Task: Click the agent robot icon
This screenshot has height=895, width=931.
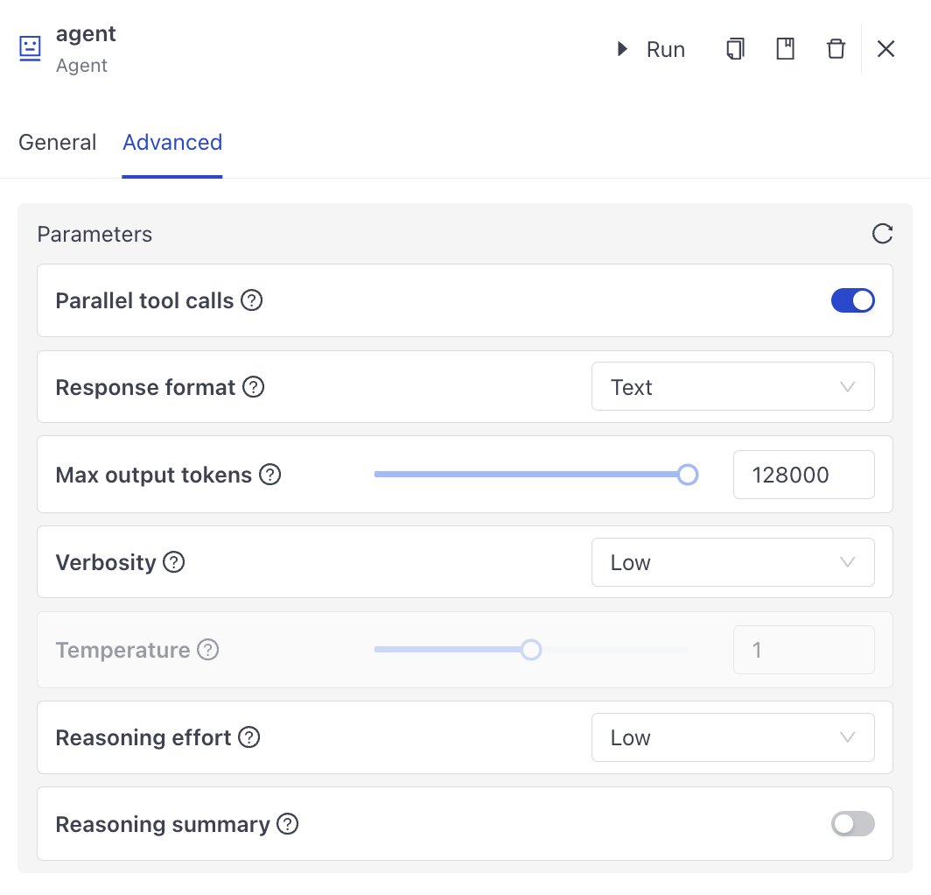Action: click(x=31, y=49)
